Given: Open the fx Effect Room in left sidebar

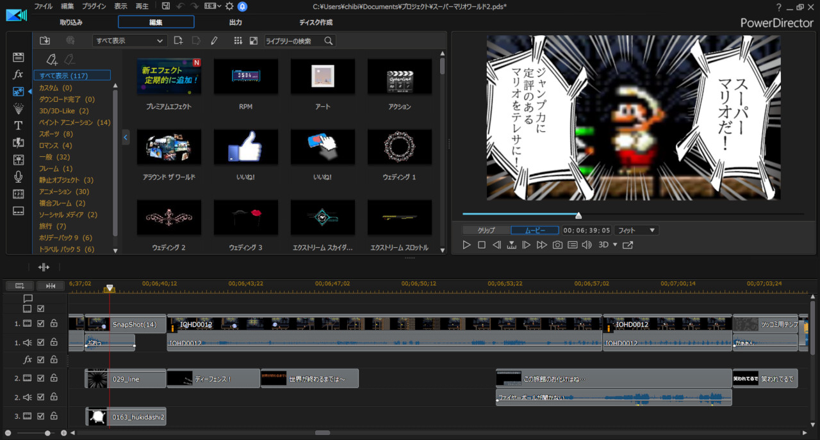Looking at the screenshot, I should tap(19, 74).
